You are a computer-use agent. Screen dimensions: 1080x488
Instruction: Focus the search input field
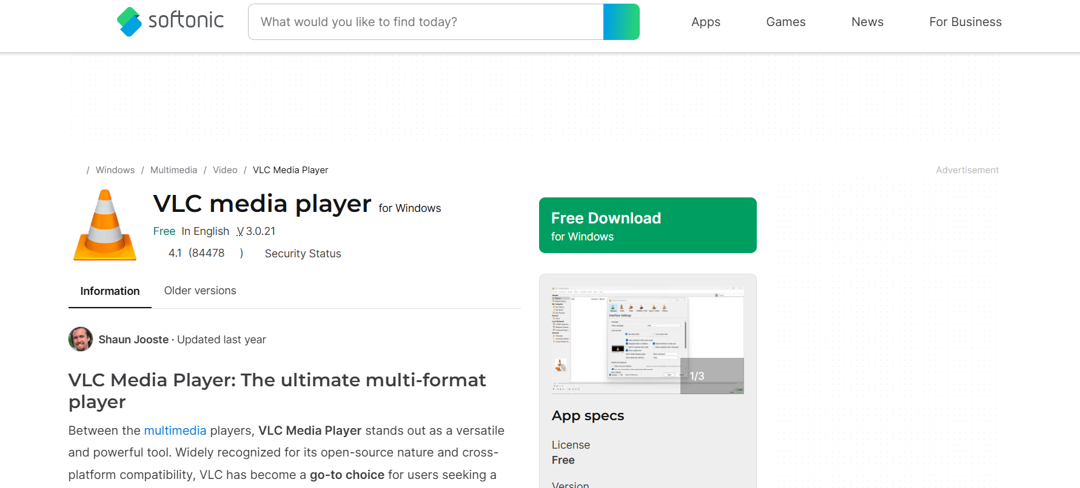pyautogui.click(x=426, y=22)
